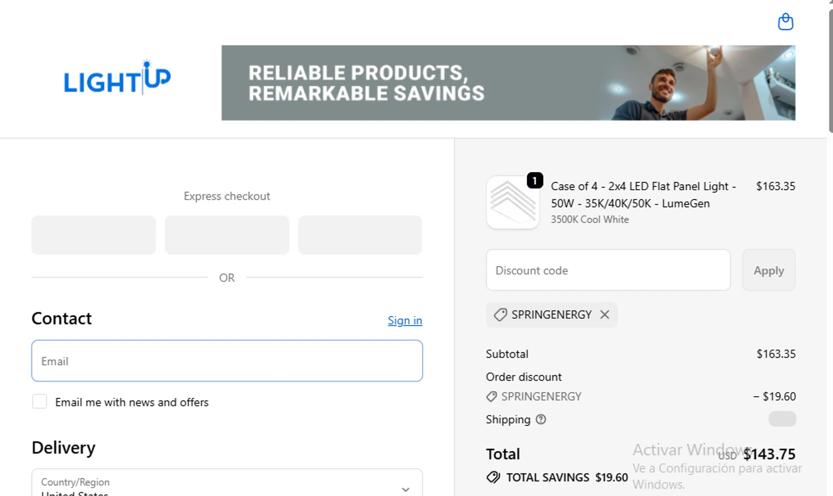The height and width of the screenshot is (496, 833).
Task: Click the Sign in link
Action: (x=405, y=320)
